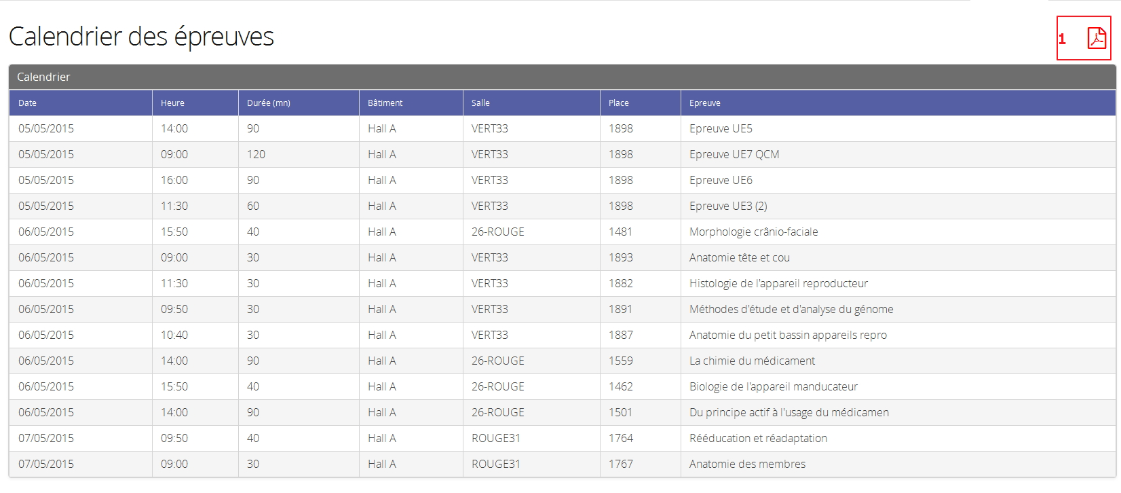
Task: Click the place number 1481 cell
Action: click(x=620, y=232)
